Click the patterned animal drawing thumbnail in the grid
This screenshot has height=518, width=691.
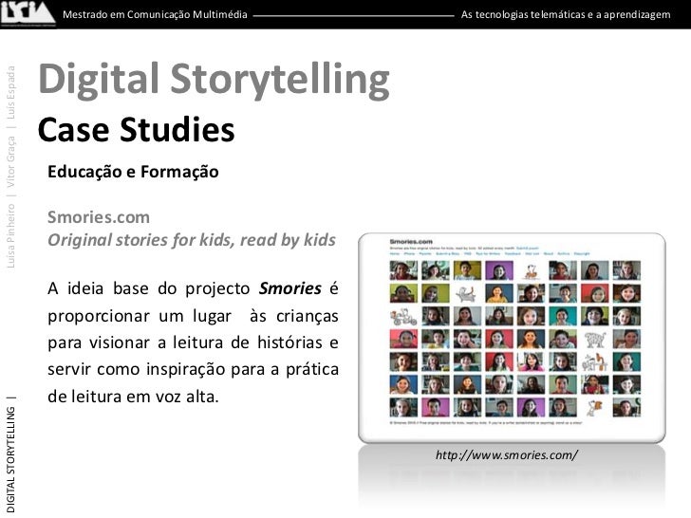pyautogui.click(x=594, y=340)
